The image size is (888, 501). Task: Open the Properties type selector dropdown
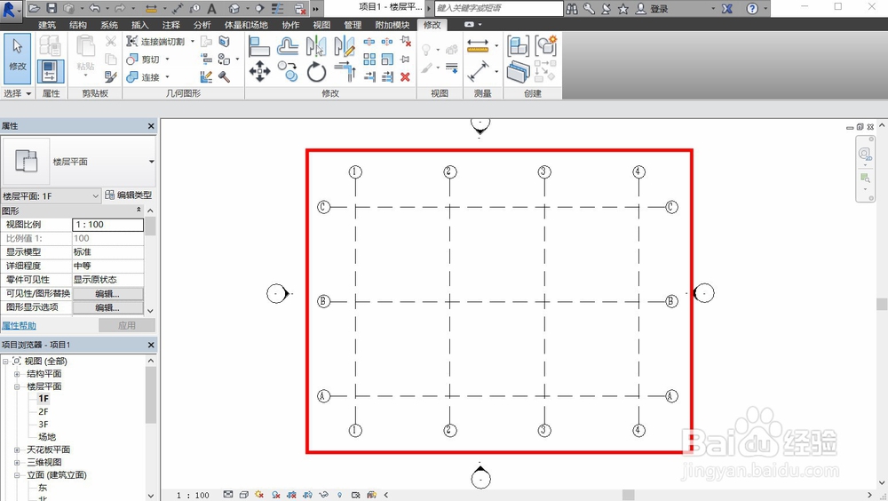(x=151, y=162)
